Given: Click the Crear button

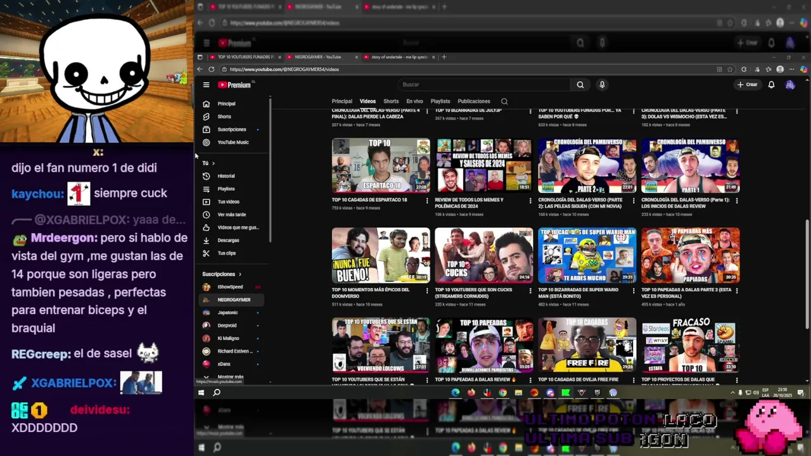Looking at the screenshot, I should [748, 85].
